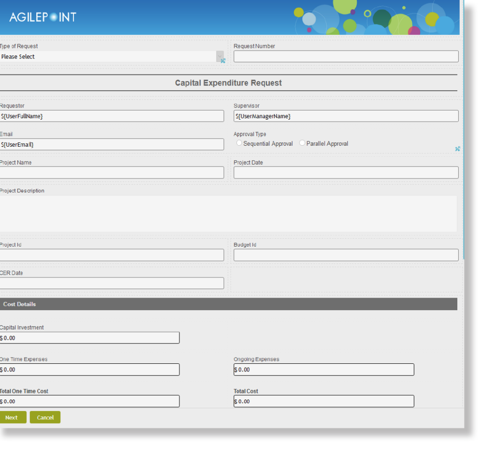Image resolution: width=494 pixels, height=455 pixels.
Task: Click the Requestor input field
Action: point(112,116)
